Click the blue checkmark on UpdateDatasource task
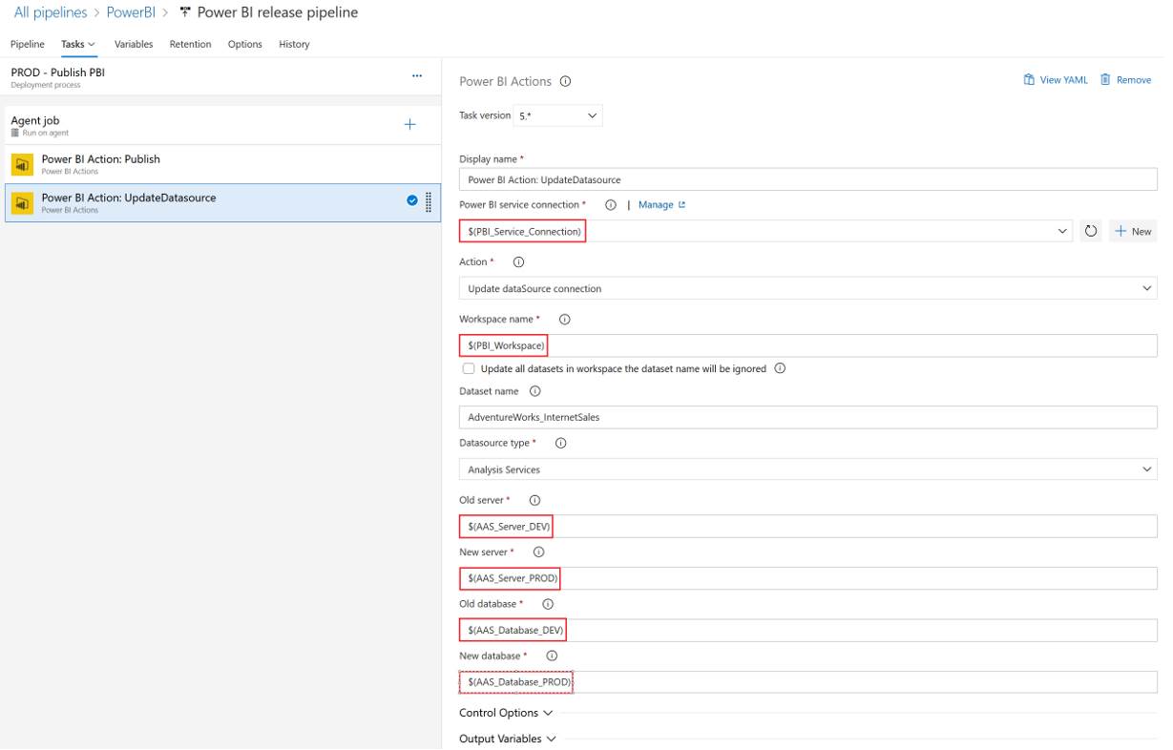Viewport: 1173px width, 750px height. click(411, 200)
